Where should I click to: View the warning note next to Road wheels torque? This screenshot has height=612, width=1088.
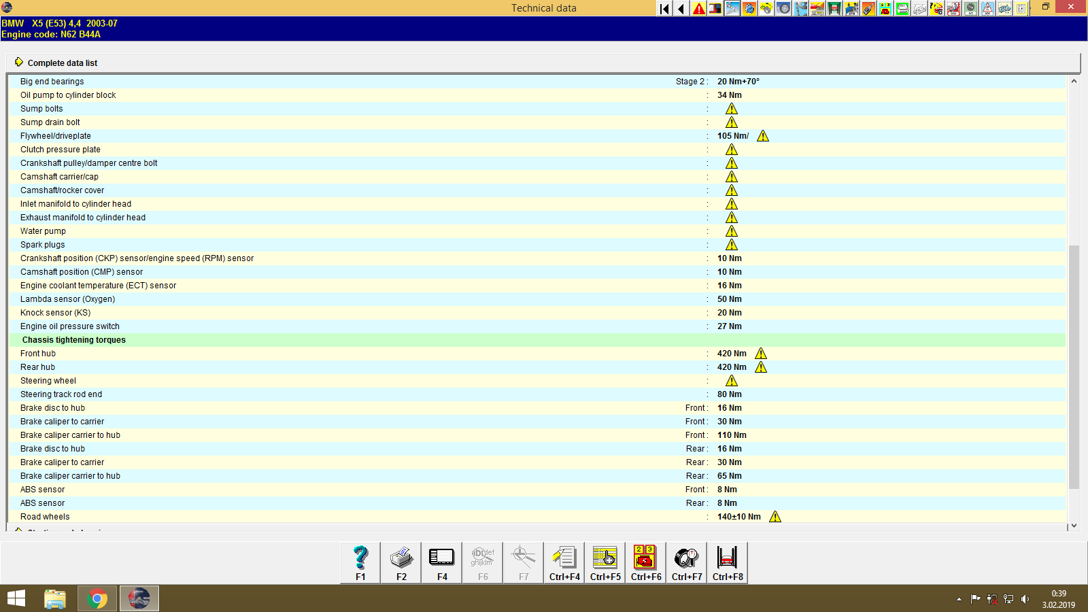click(x=775, y=517)
